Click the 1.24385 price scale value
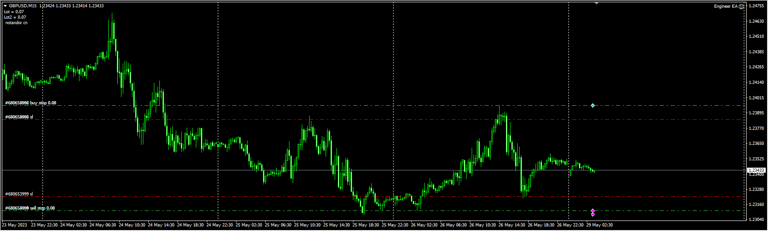Image resolution: width=768 pixels, height=231 pixels. (757, 52)
